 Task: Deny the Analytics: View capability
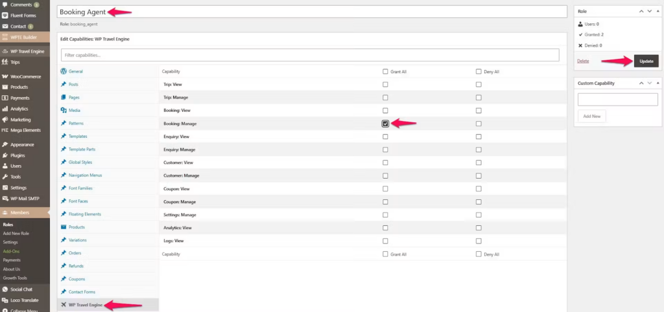[x=479, y=228]
